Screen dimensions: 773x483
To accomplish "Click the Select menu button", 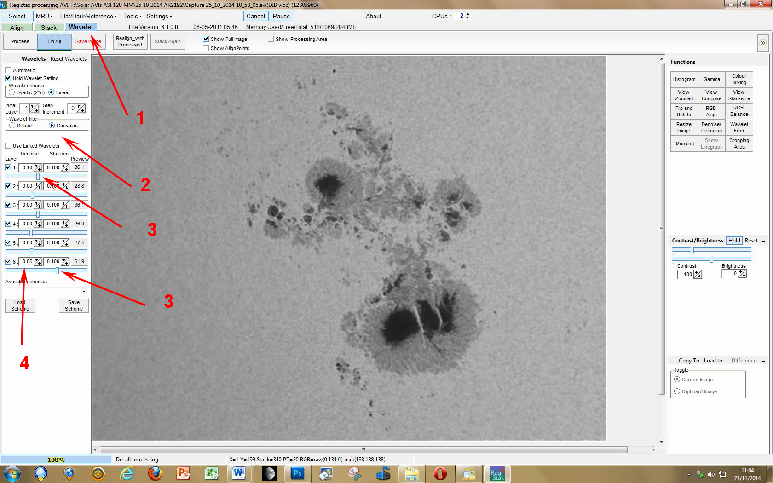I will pyautogui.click(x=17, y=16).
